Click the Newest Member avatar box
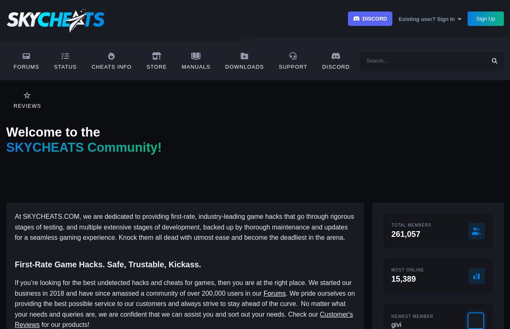The image size is (510, 329). [476, 321]
